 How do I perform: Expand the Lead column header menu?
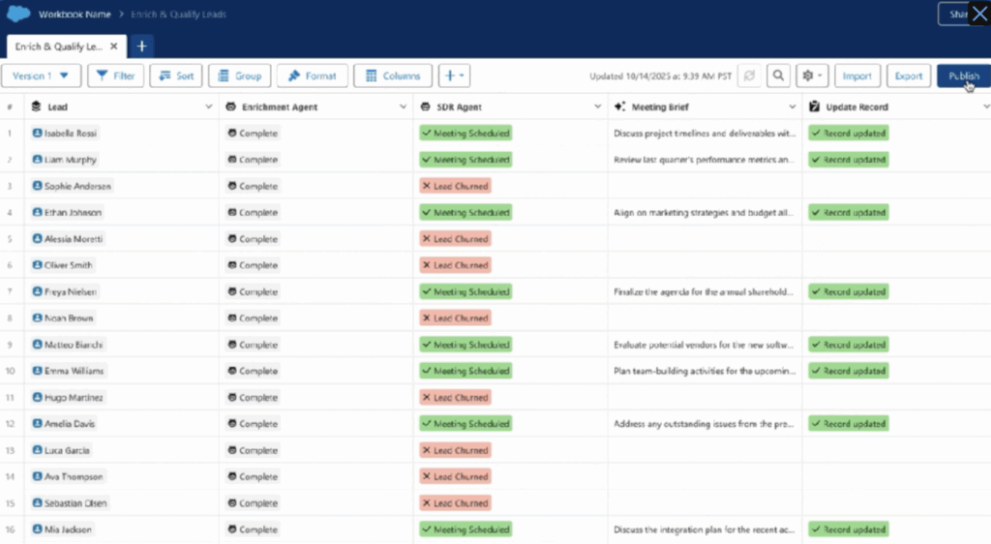[209, 106]
